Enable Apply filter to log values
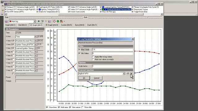This screenshot has height=111, width=198. pos(93,57)
